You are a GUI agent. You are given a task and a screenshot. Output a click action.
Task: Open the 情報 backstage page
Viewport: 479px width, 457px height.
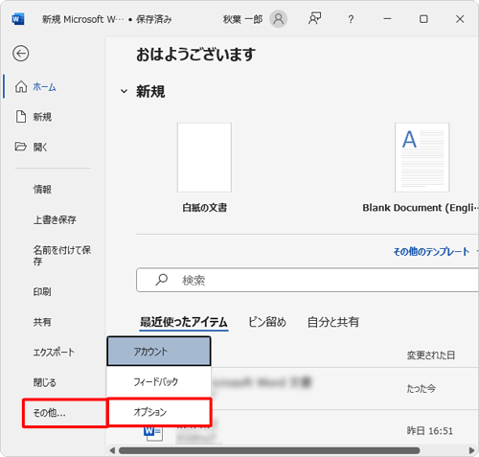[42, 189]
